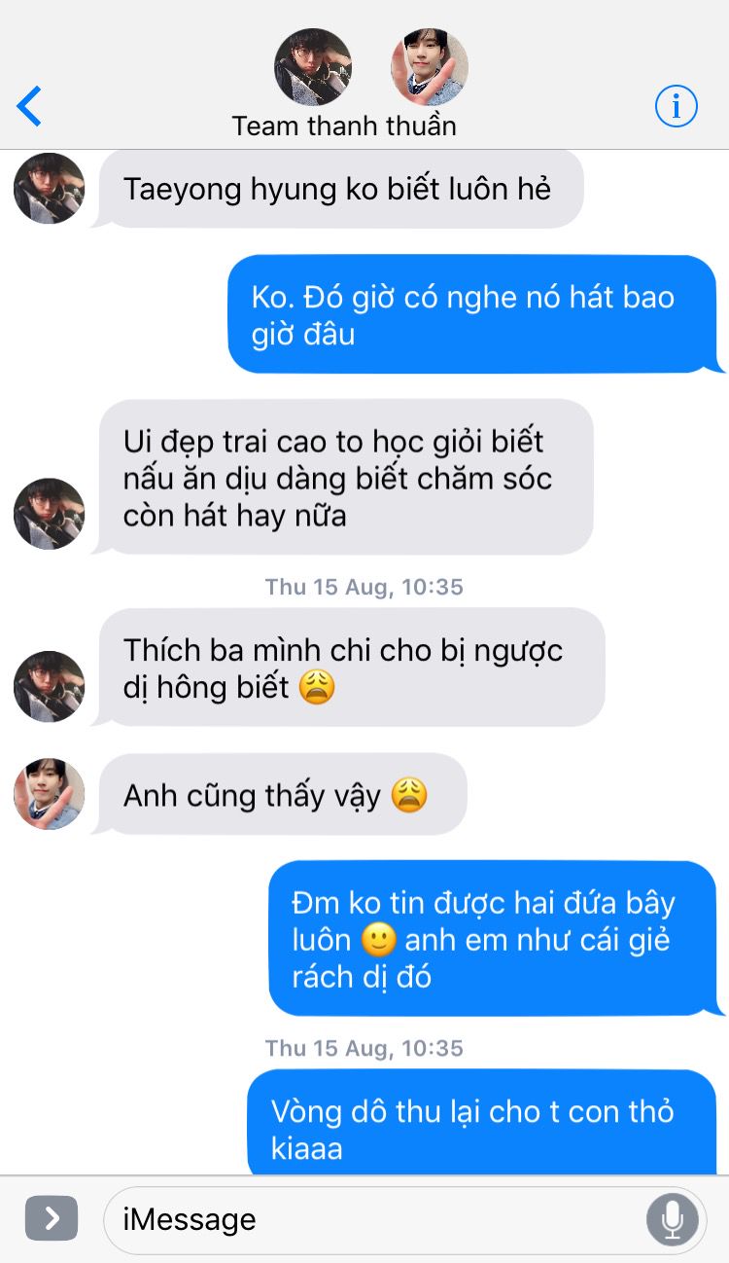Tap waving guy avatar in header
This screenshot has height=1263, width=729.
[x=429, y=67]
